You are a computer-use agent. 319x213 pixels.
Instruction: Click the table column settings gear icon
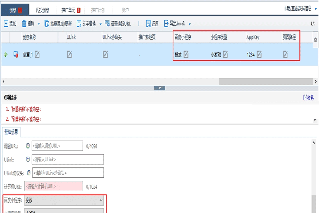(x=315, y=40)
